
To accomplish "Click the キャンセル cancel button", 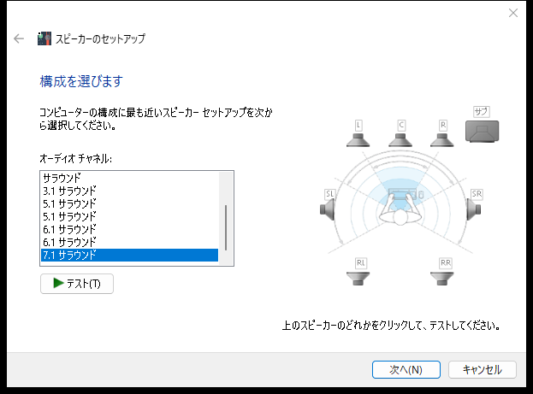I will [x=483, y=369].
